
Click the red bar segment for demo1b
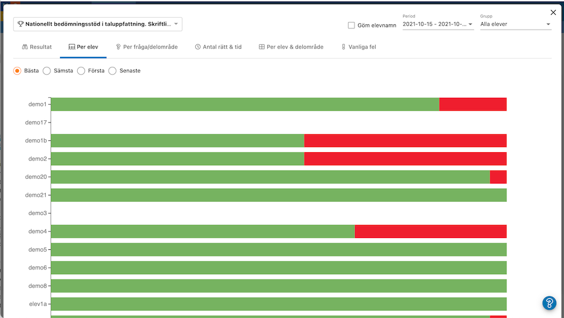click(405, 141)
